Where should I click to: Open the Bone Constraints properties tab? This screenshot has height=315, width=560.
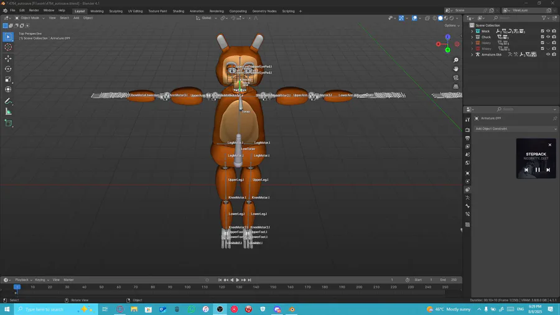(x=467, y=214)
